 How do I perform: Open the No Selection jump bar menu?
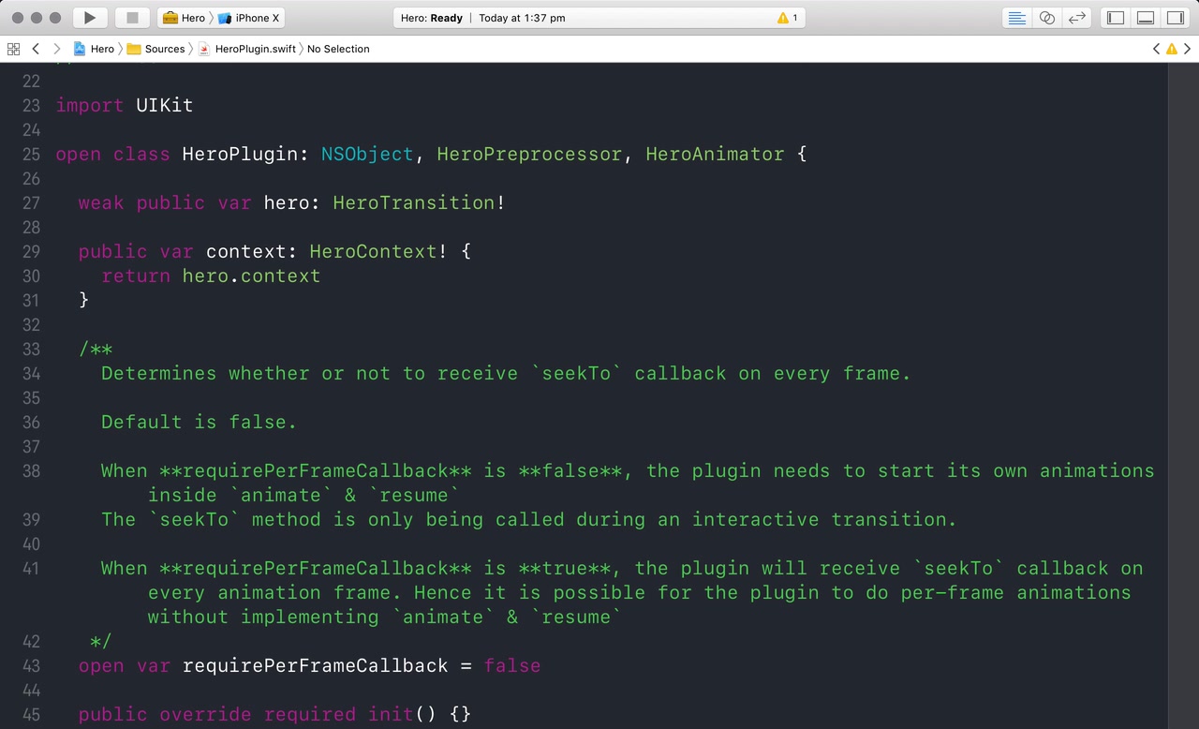point(338,49)
